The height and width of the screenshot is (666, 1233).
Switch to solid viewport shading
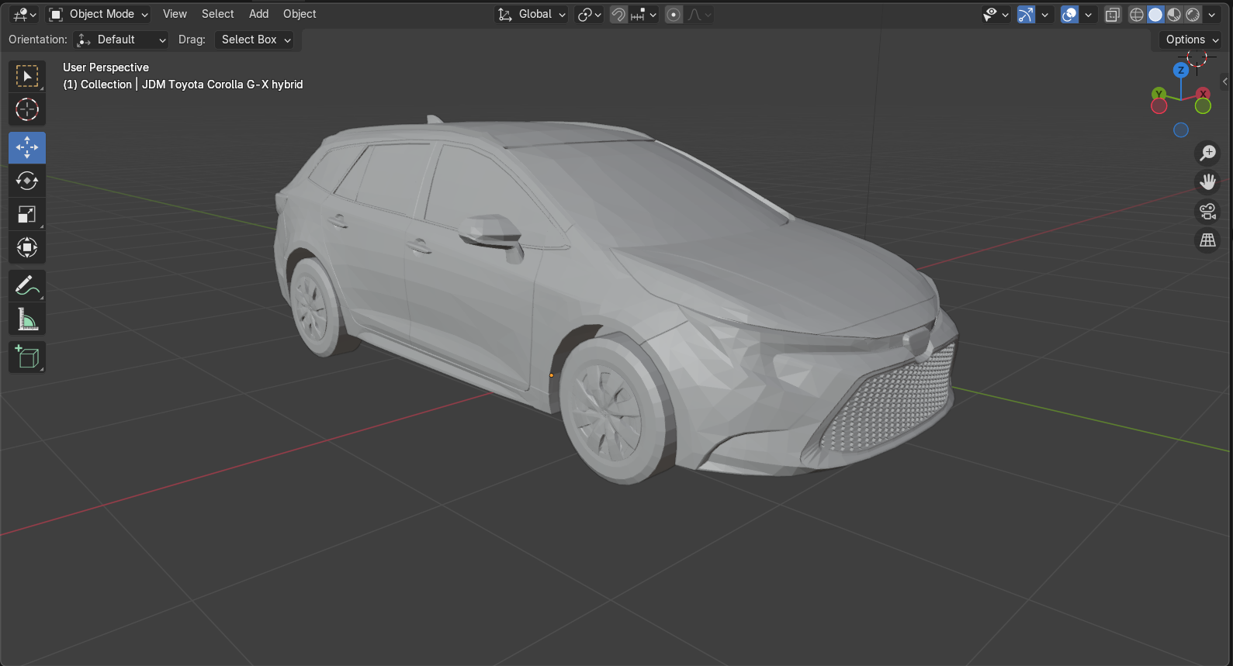(1155, 14)
